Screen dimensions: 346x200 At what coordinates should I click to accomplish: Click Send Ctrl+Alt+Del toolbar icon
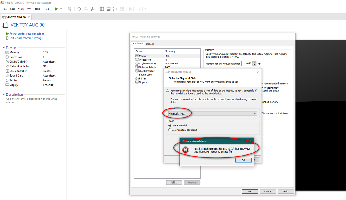tap(69, 9)
